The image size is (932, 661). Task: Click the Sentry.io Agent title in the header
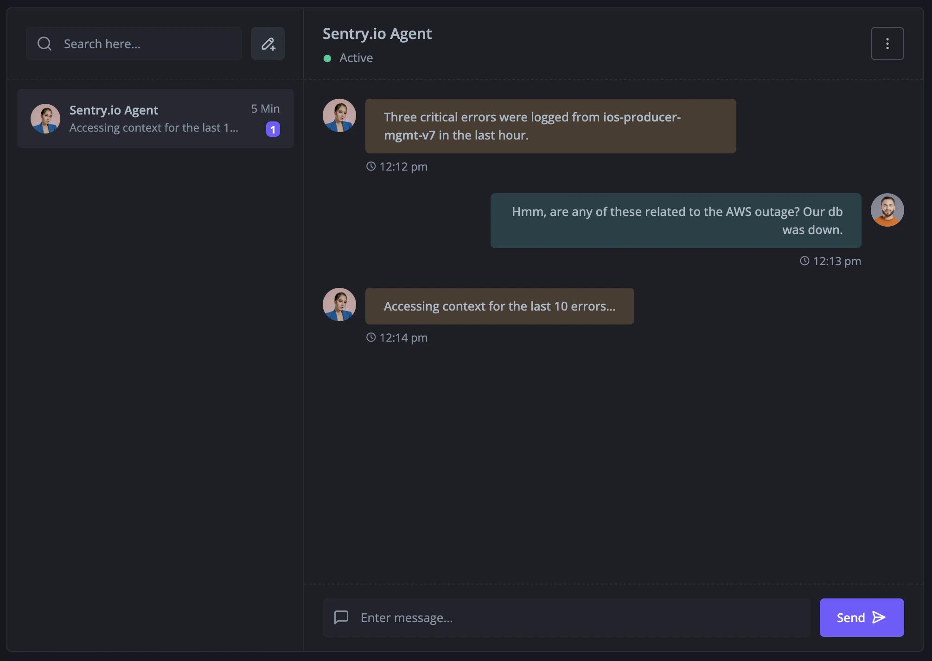tap(377, 33)
